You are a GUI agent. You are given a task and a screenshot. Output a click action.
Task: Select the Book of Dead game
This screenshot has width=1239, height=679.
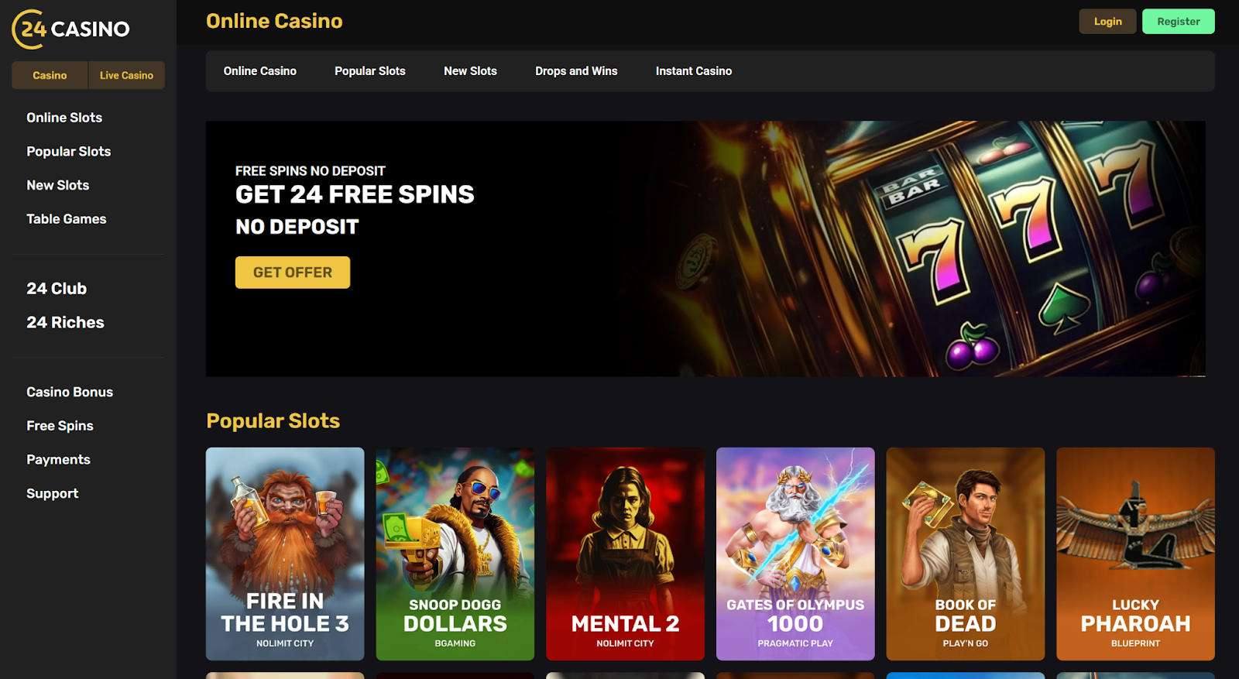click(966, 554)
